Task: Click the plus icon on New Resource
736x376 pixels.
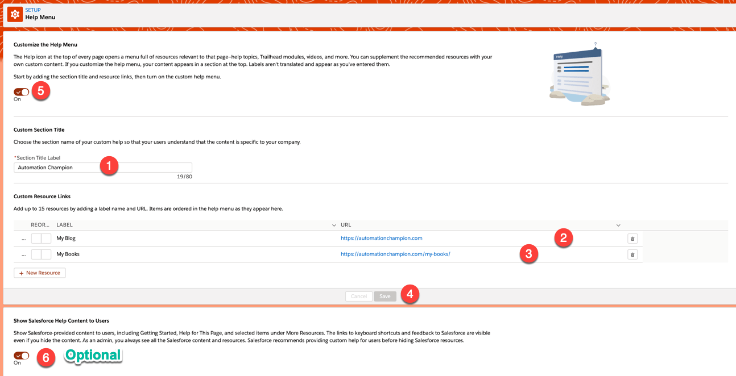Action: [20, 273]
